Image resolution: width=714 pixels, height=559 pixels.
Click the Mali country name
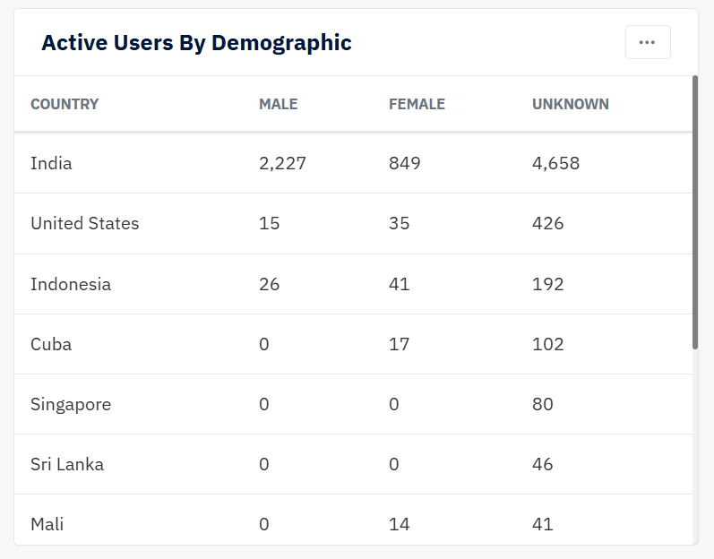47,524
